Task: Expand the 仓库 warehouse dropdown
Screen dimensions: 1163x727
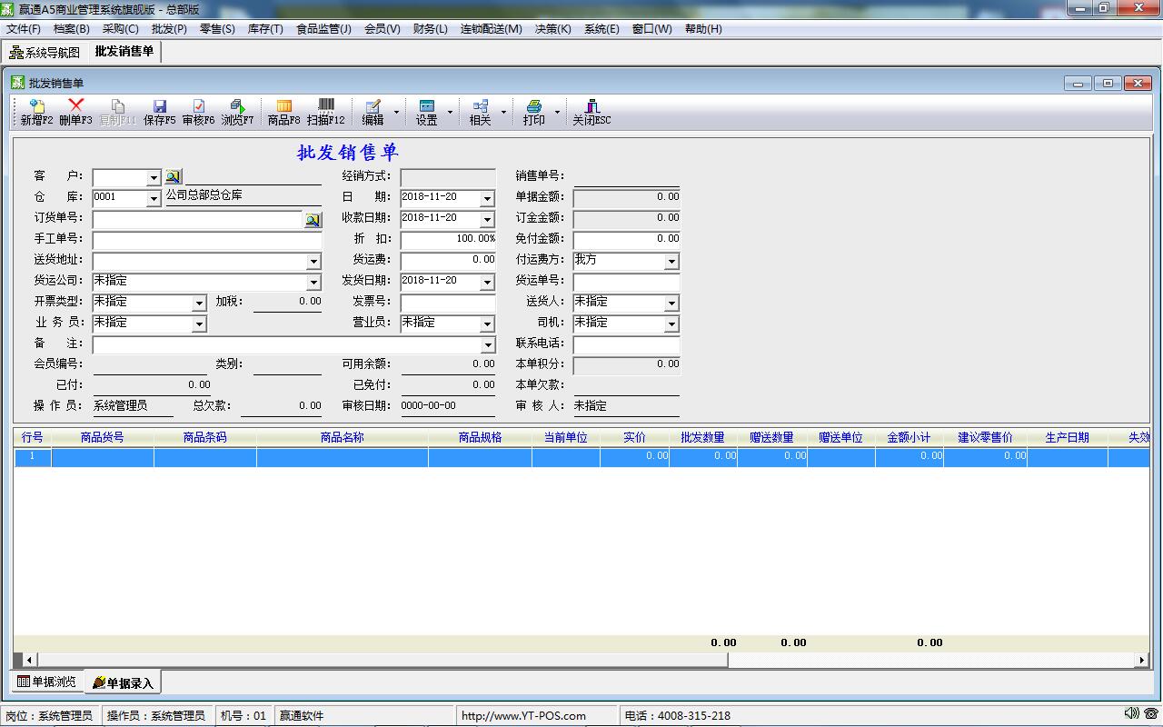Action: point(154,198)
